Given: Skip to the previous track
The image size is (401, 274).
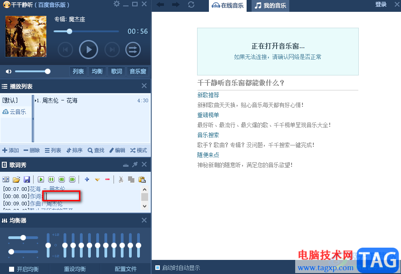Looking at the screenshot, I should click(65, 50).
